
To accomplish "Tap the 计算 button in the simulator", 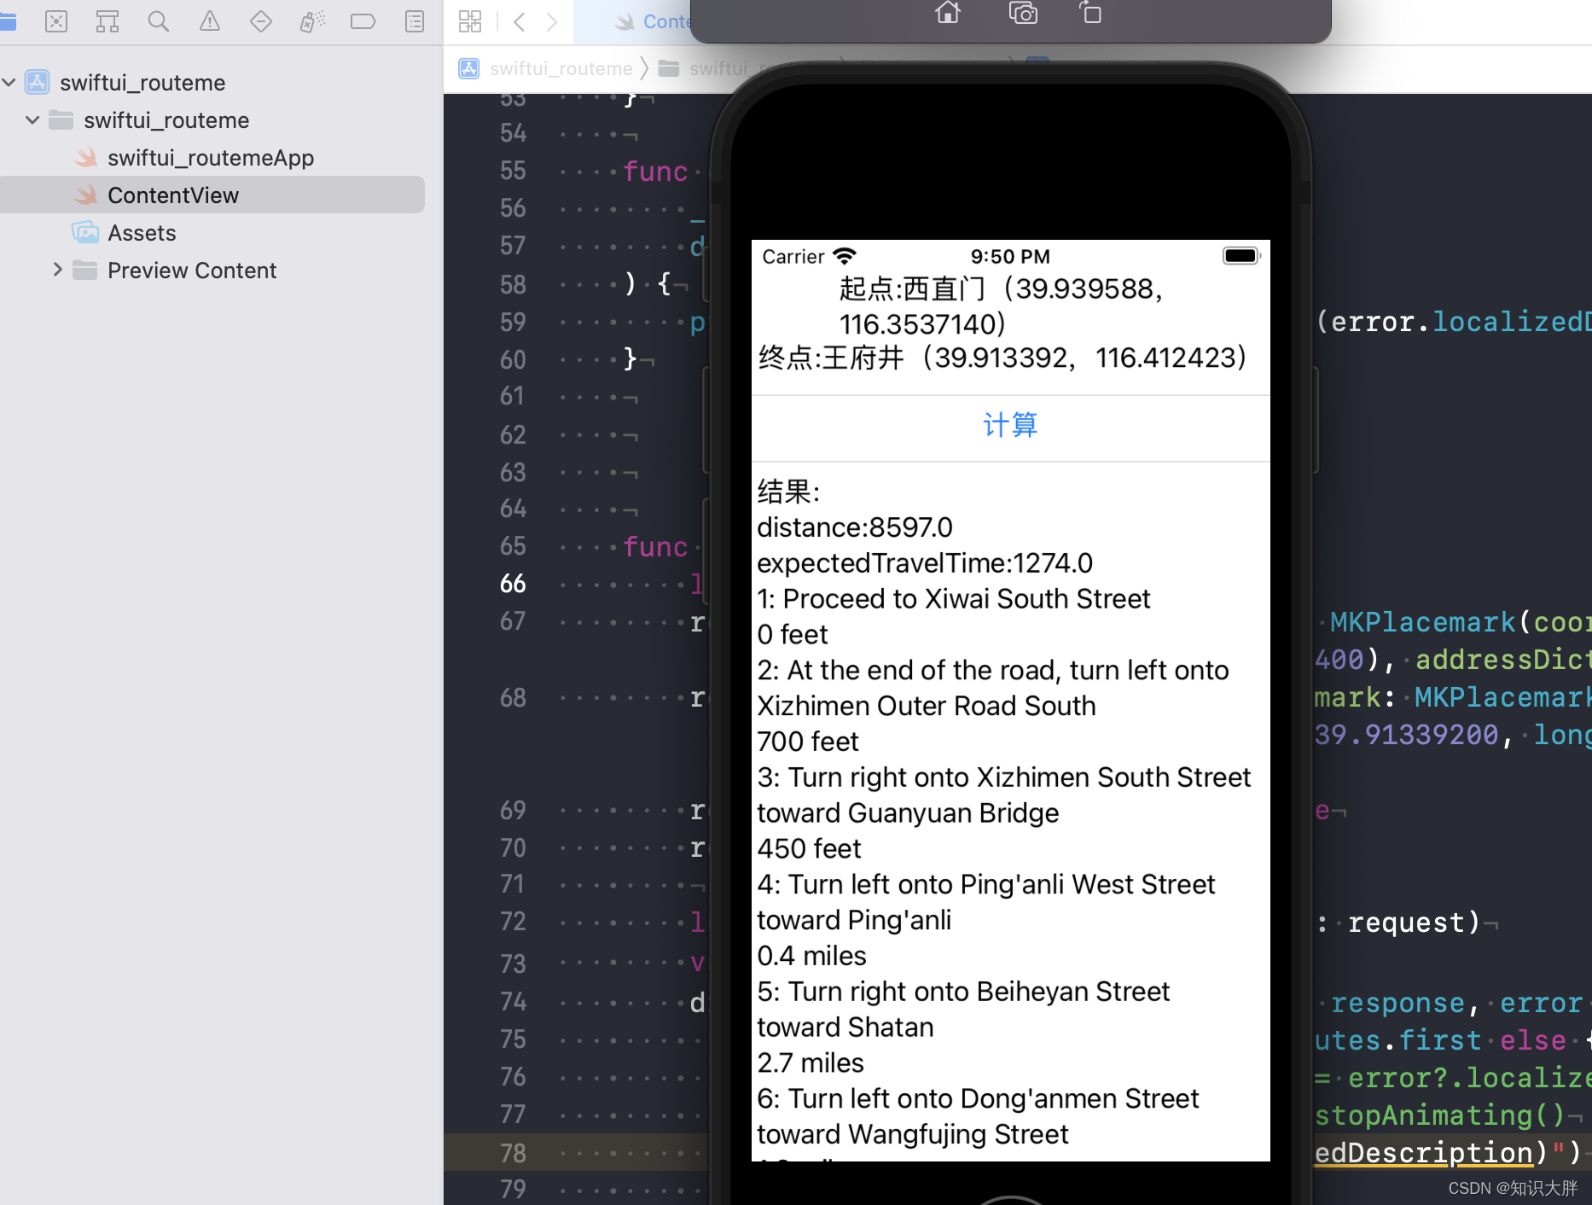I will (x=1010, y=425).
